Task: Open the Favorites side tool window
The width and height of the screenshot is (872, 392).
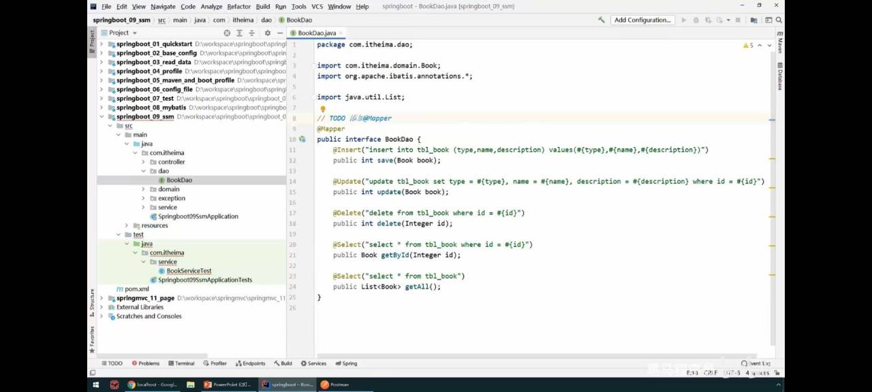Action: pos(92,339)
